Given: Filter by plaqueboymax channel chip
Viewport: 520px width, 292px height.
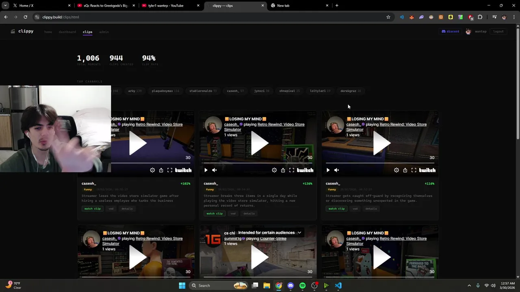Looking at the screenshot, I should (x=165, y=91).
